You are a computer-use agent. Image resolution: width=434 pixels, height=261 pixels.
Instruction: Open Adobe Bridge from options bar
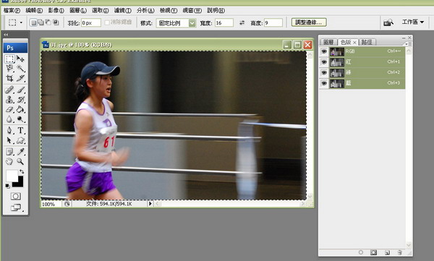pyautogui.click(x=388, y=22)
